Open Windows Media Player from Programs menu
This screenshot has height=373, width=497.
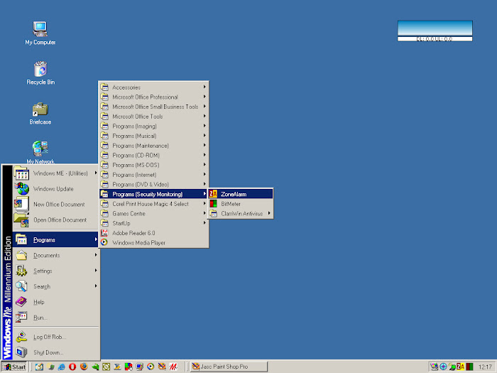click(x=154, y=243)
